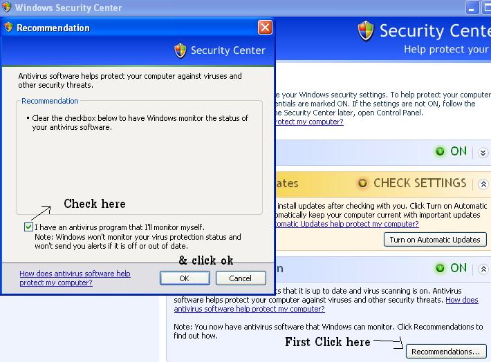Click the Windows Security Center title bar shield icon

tap(7, 8)
